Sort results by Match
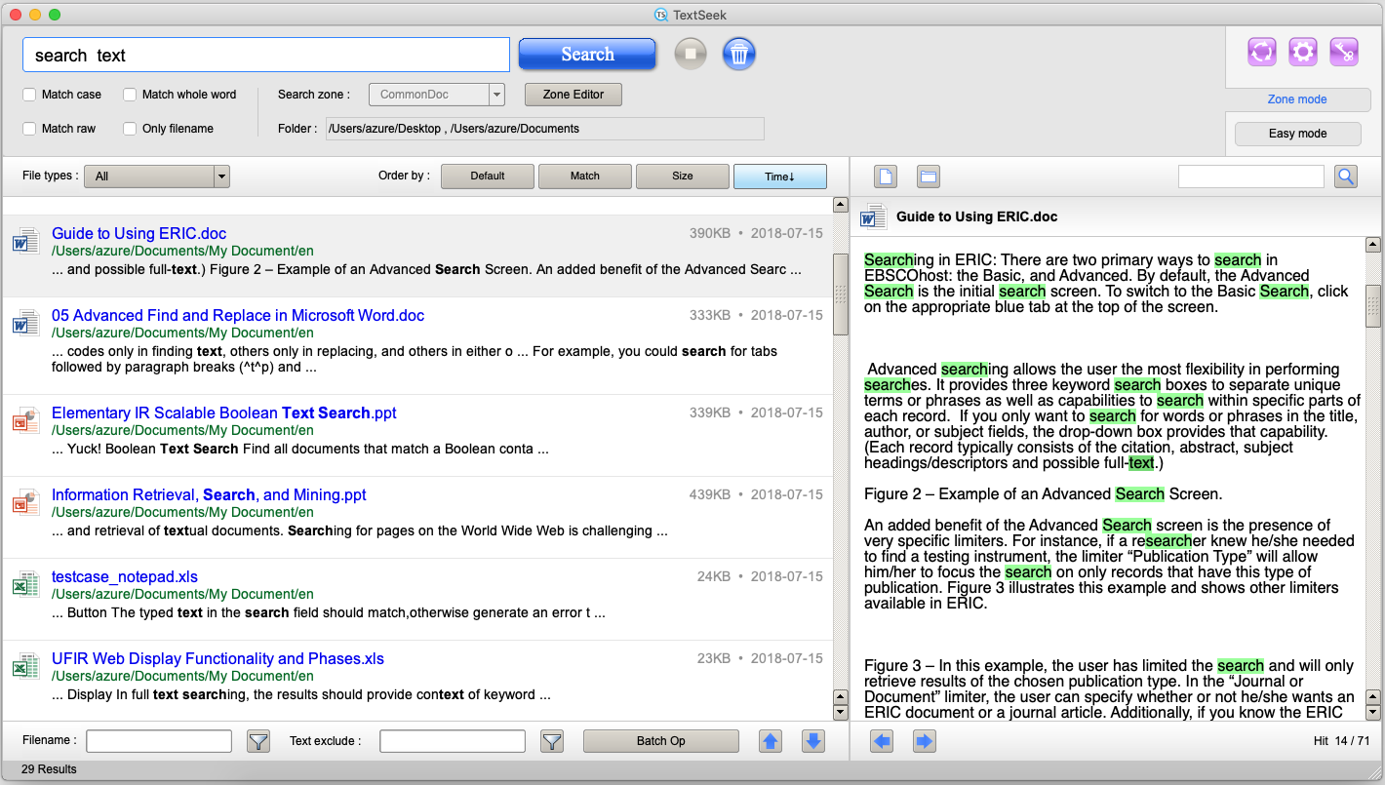 pyautogui.click(x=584, y=177)
